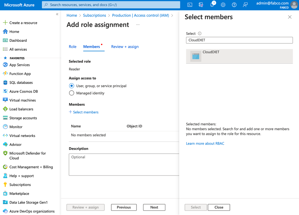
Task: Select the Managed identity radio button
Action: click(x=71, y=93)
